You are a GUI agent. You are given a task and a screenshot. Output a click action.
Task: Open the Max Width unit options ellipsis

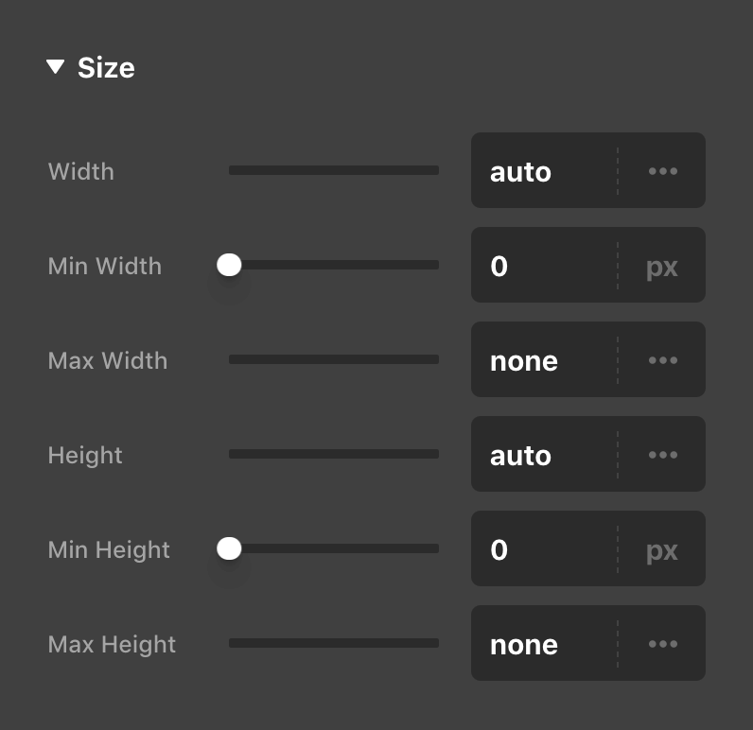click(x=662, y=360)
